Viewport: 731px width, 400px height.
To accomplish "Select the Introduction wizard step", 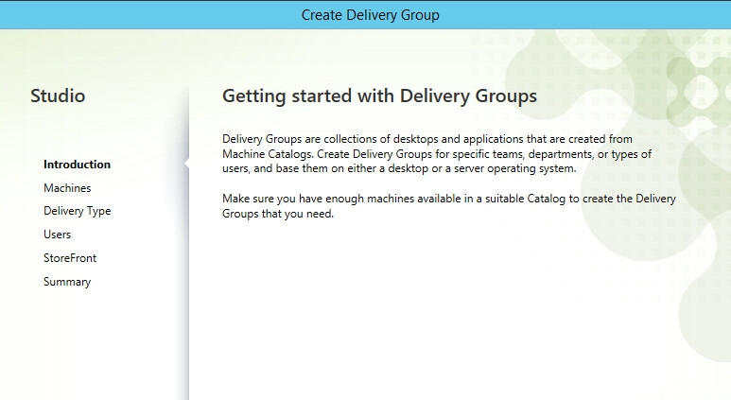I will point(77,165).
